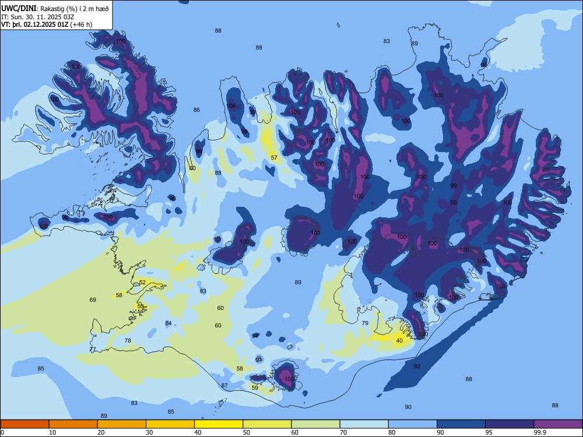
Task: Select the pale yellow 50–60 legend swatch
Action: tap(268, 424)
